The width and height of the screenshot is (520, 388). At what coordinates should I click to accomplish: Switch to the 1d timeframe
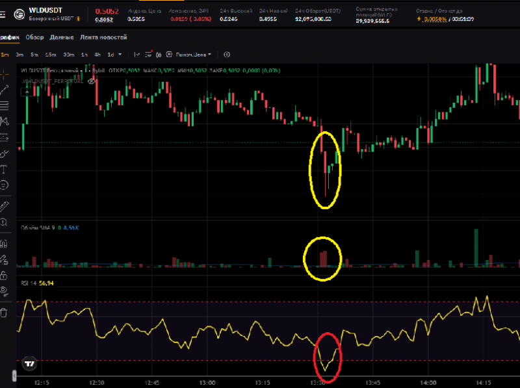click(110, 55)
